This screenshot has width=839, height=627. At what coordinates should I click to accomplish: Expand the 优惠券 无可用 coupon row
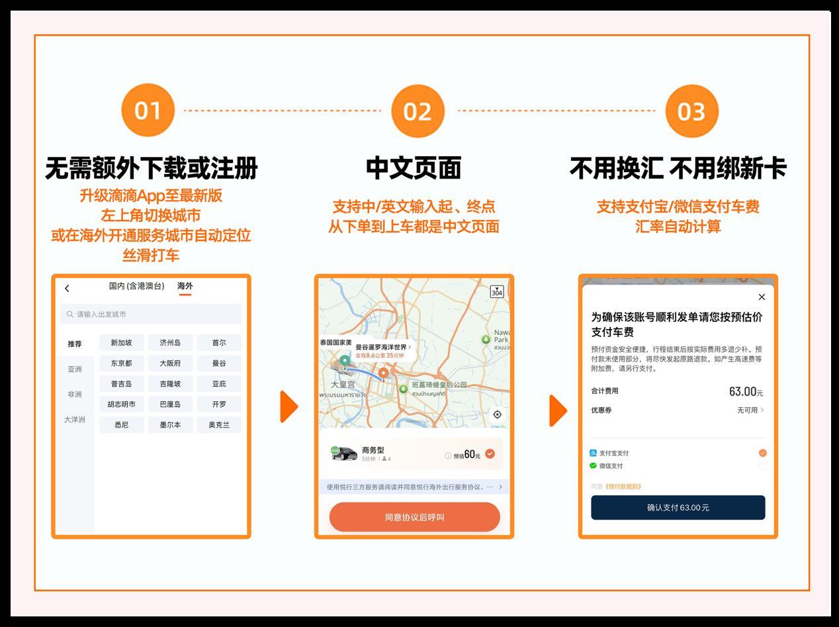(750, 410)
